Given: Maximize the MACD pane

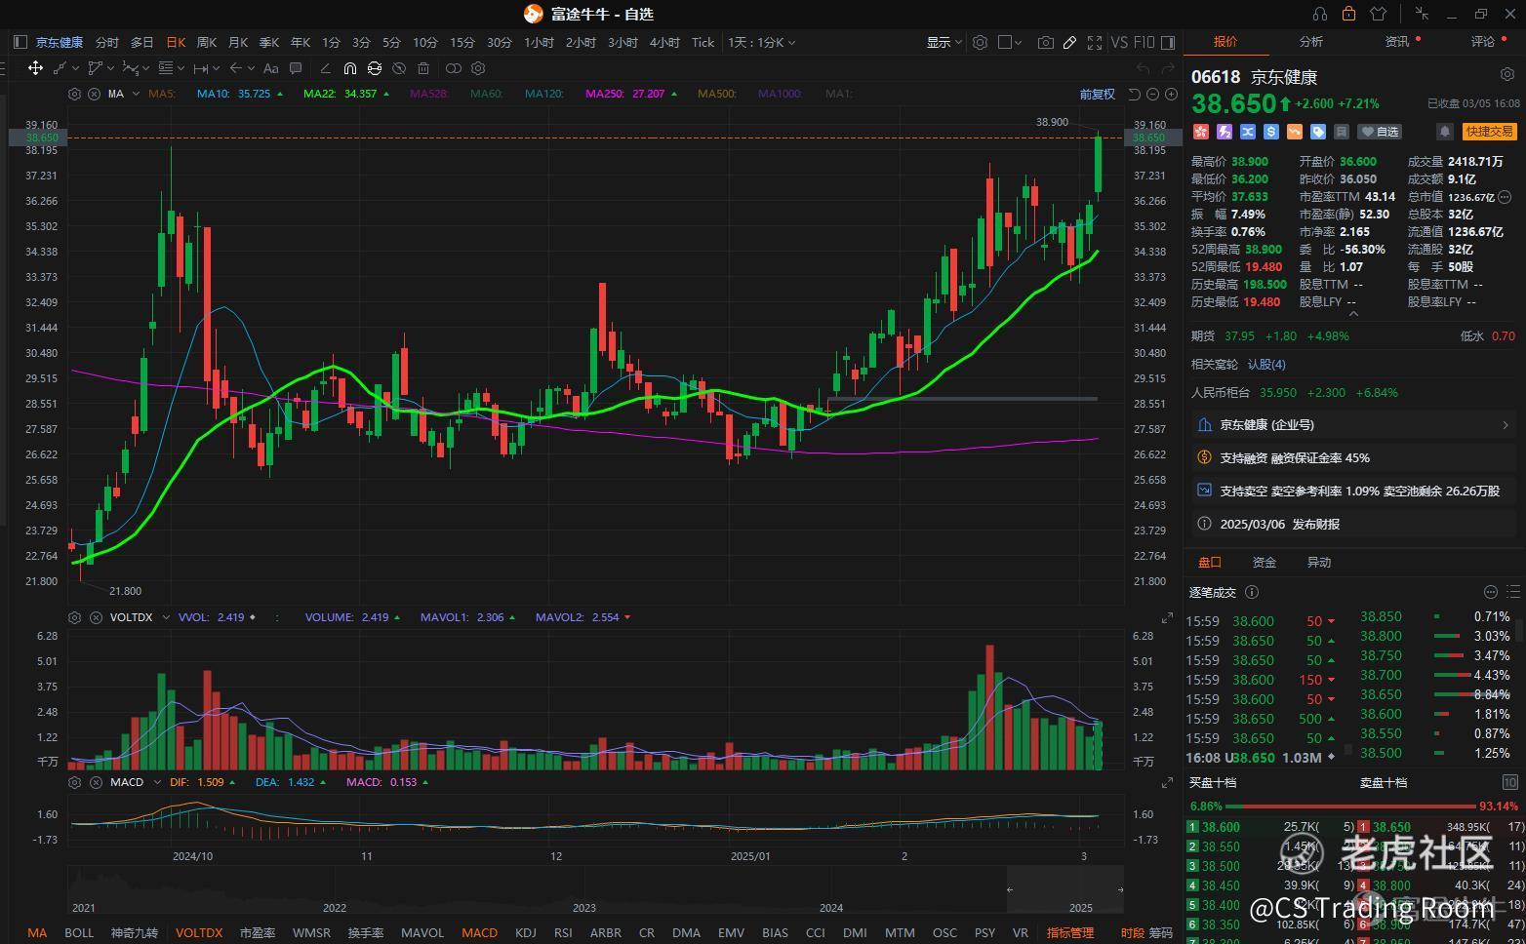Looking at the screenshot, I should [x=1167, y=783].
